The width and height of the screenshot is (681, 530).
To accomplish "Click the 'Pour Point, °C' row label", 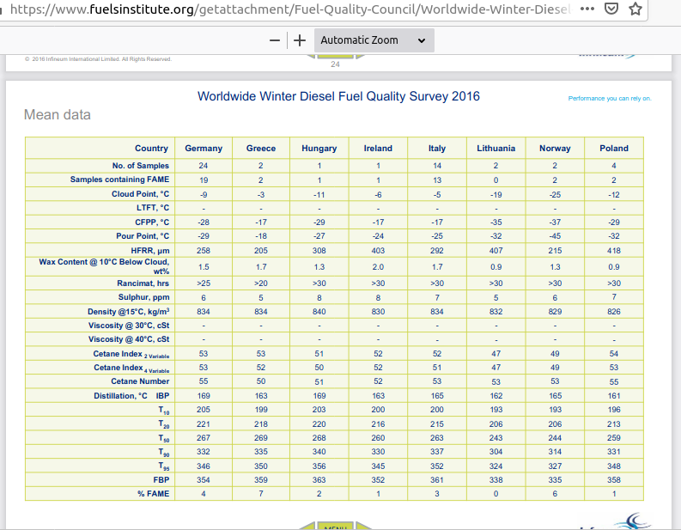I will [x=143, y=236].
